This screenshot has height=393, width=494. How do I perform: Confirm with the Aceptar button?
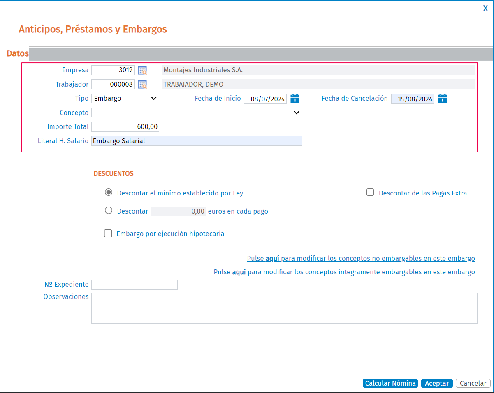437,383
